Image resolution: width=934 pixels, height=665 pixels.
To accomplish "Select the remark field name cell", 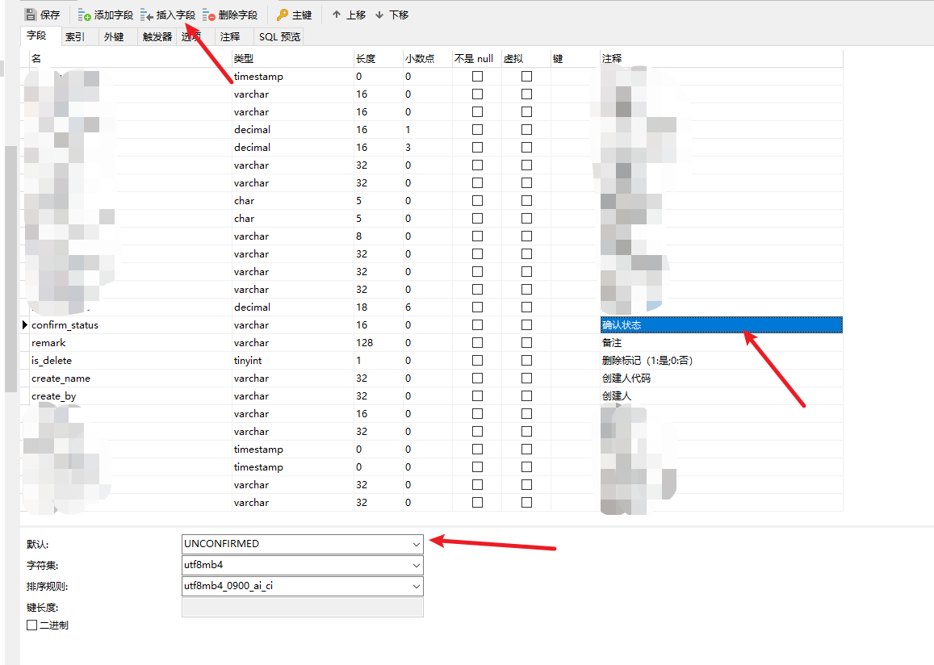I will pyautogui.click(x=48, y=342).
